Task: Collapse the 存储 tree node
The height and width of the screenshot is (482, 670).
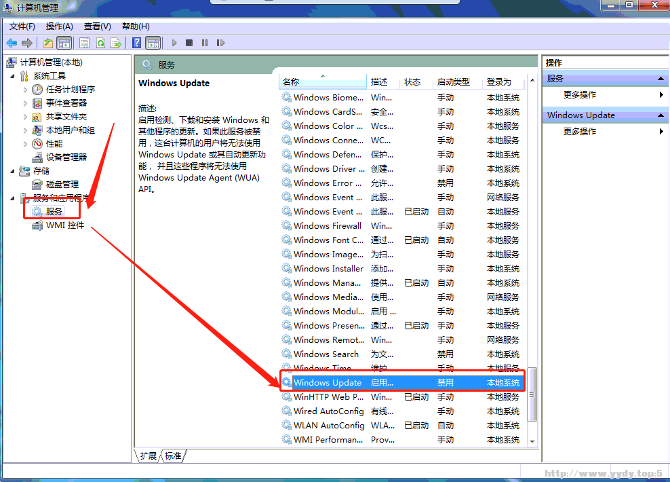Action: coord(12,171)
